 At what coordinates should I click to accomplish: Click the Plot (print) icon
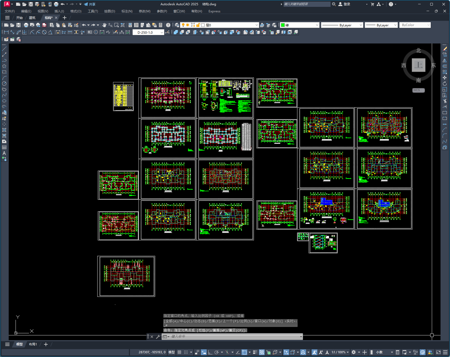26,25
